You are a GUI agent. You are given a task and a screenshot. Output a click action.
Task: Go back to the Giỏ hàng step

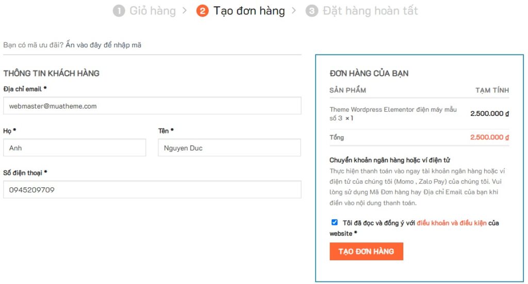pyautogui.click(x=152, y=11)
